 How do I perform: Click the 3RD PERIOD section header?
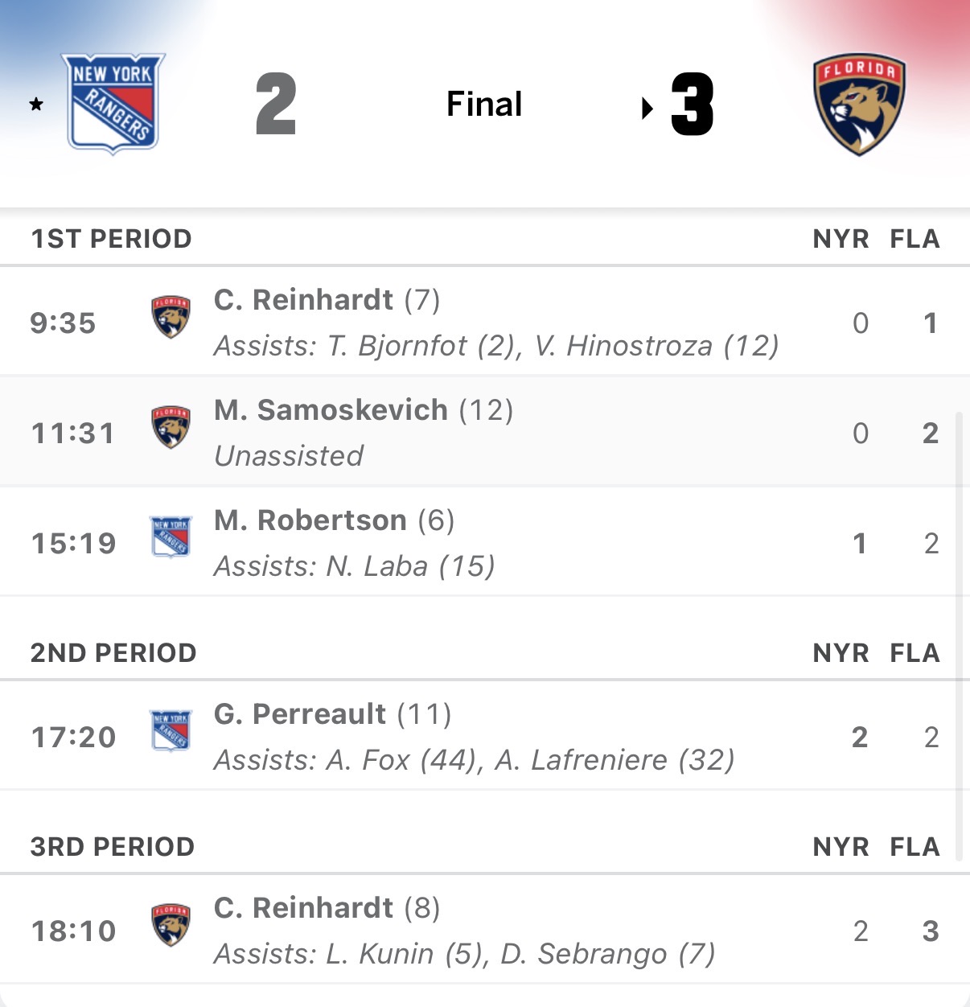pyautogui.click(x=113, y=847)
